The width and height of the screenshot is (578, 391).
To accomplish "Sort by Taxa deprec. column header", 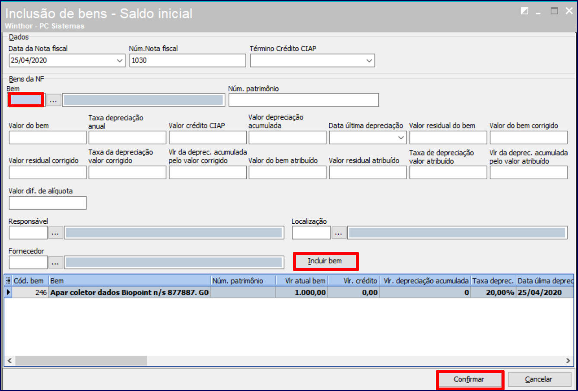I will click(493, 281).
